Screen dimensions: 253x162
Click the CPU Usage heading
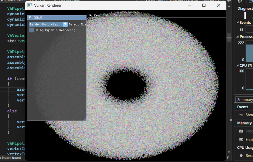tap(245, 147)
